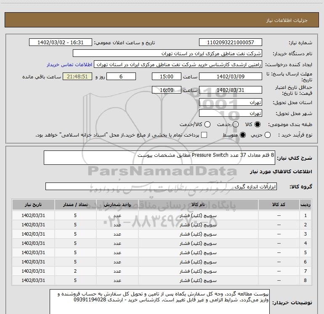
Task: Click remaining time countdown 21:48:51
Action: click(77, 76)
